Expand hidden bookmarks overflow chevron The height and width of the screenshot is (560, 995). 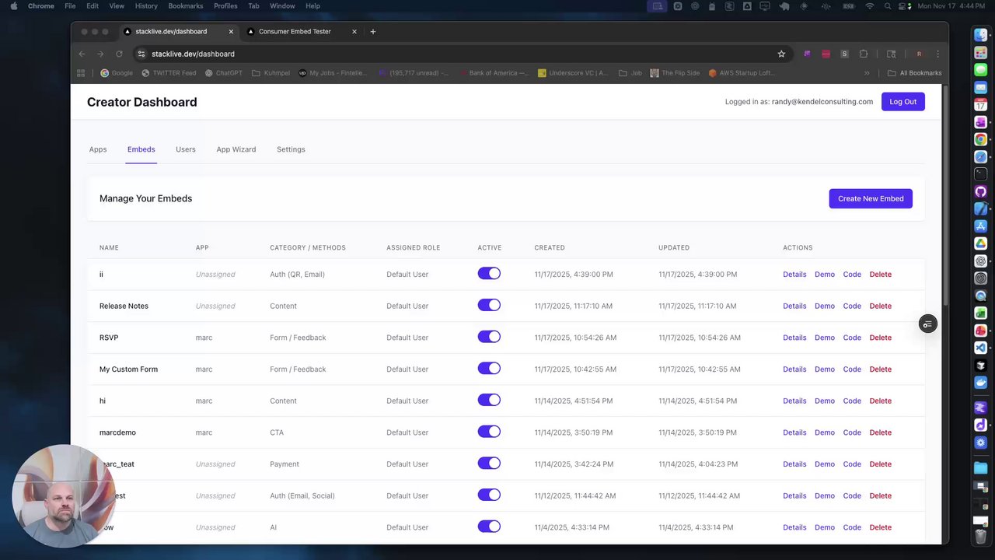click(867, 73)
